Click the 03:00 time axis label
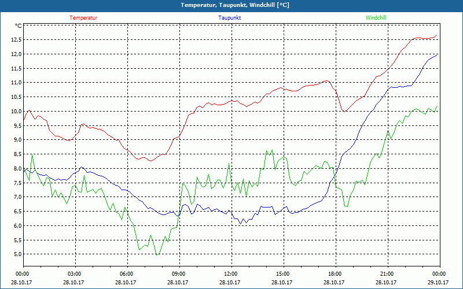463x289 pixels. tap(76, 274)
